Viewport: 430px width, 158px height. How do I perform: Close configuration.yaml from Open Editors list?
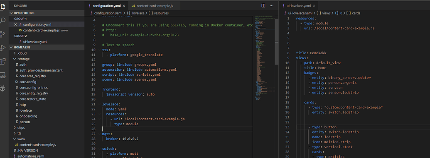pos(15,24)
